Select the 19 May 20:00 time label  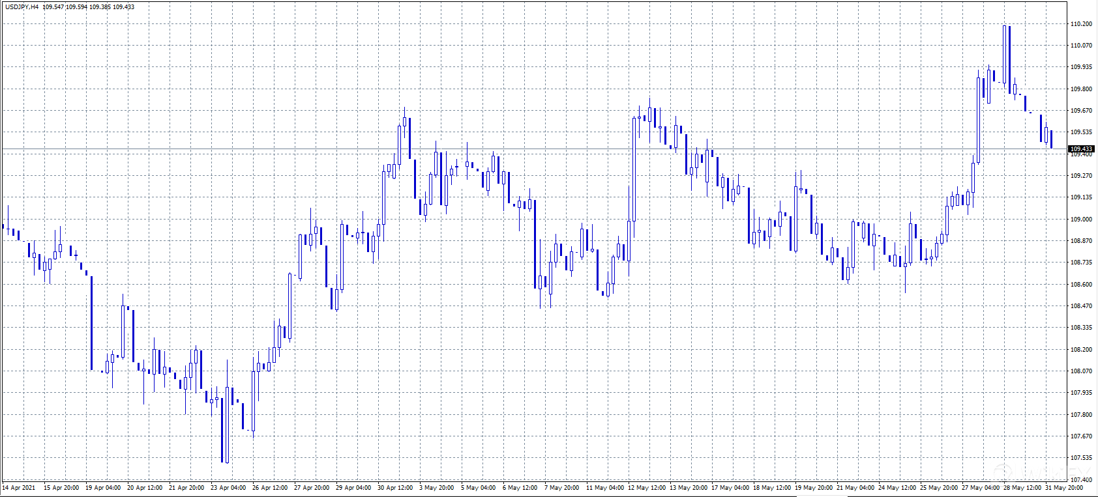click(x=814, y=488)
